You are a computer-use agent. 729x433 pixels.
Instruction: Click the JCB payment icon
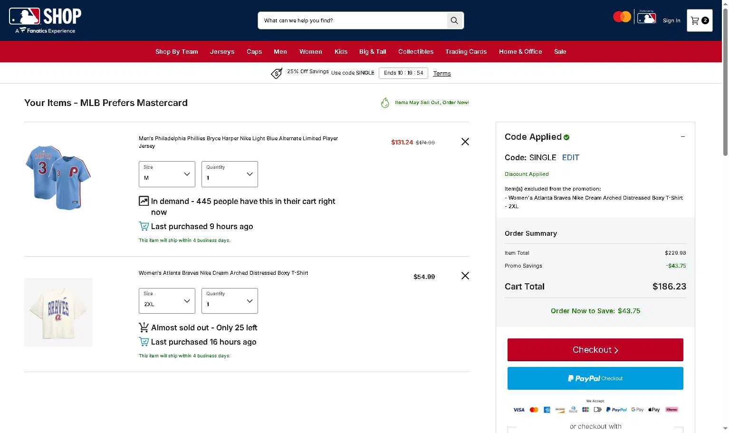click(585, 410)
